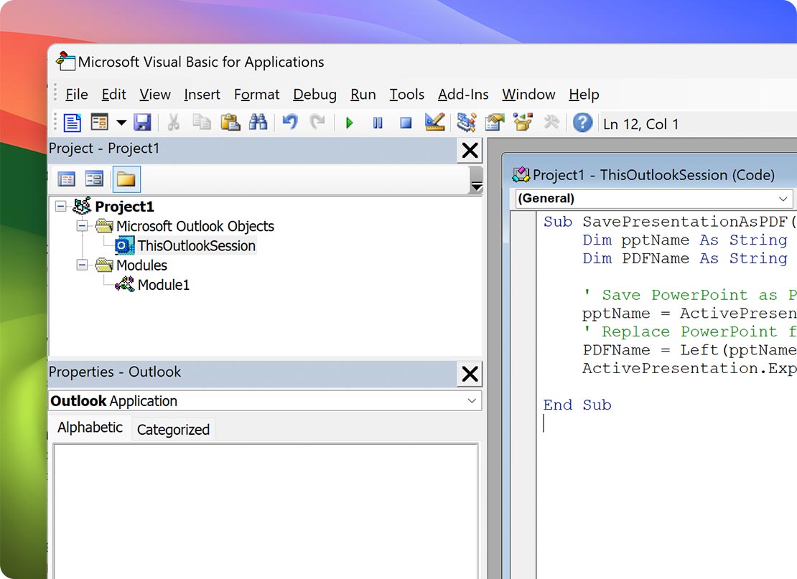The height and width of the screenshot is (579, 797).
Task: Switch to the Categorized properties tab
Action: pos(173,429)
